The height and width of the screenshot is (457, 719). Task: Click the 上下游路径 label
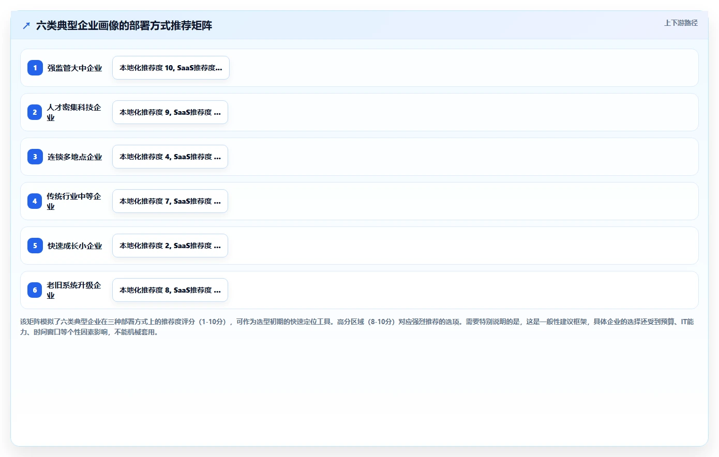pyautogui.click(x=681, y=23)
